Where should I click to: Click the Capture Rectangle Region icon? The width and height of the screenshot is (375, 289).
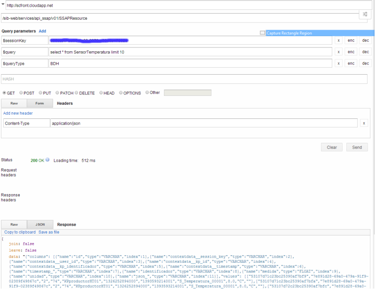263,33
